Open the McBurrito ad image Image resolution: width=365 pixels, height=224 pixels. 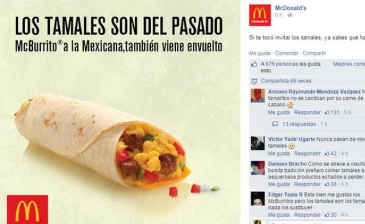coord(120,112)
